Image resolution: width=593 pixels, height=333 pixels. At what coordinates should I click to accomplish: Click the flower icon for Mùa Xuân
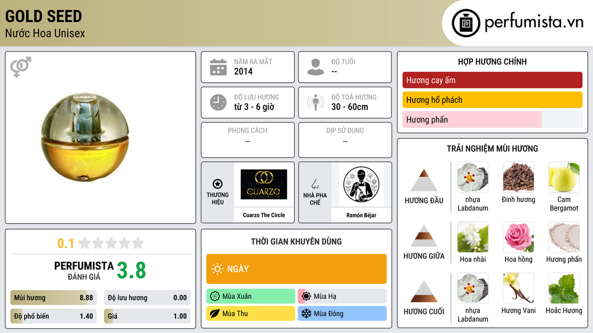[x=215, y=297]
